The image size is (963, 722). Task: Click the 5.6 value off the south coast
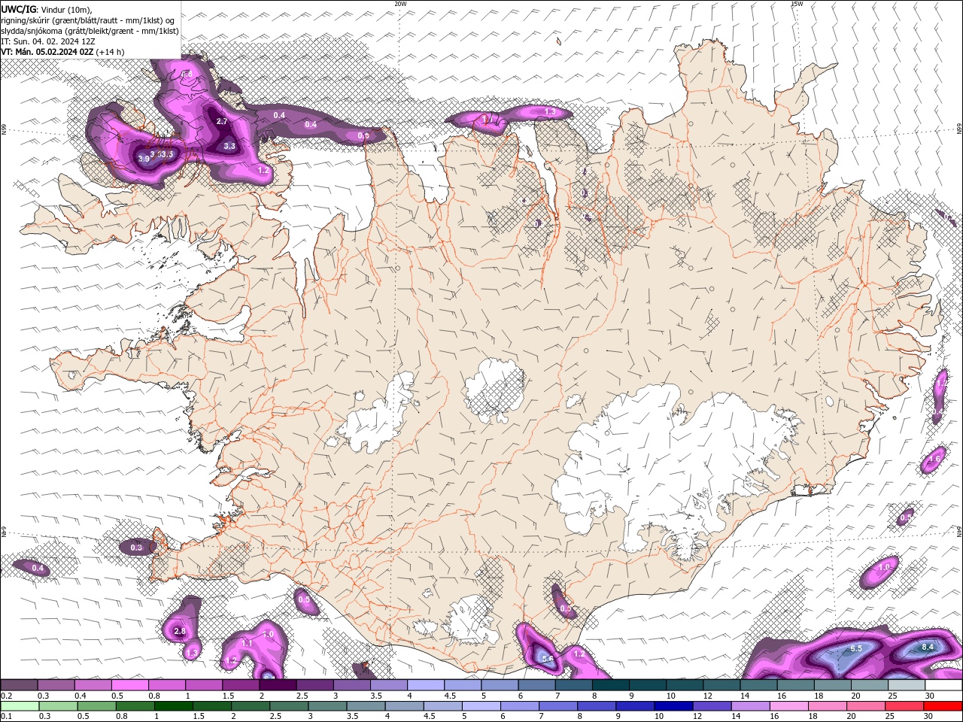(x=547, y=659)
